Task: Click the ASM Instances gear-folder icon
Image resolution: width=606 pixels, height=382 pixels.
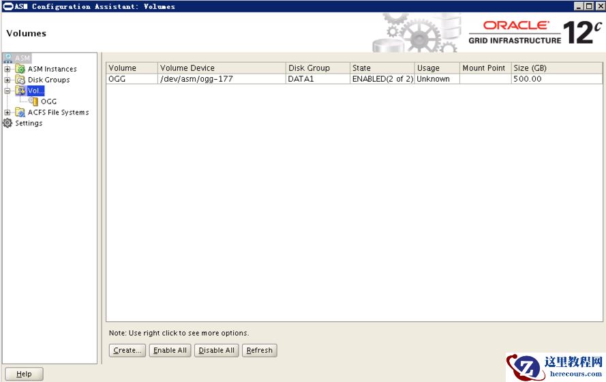Action: coord(20,69)
